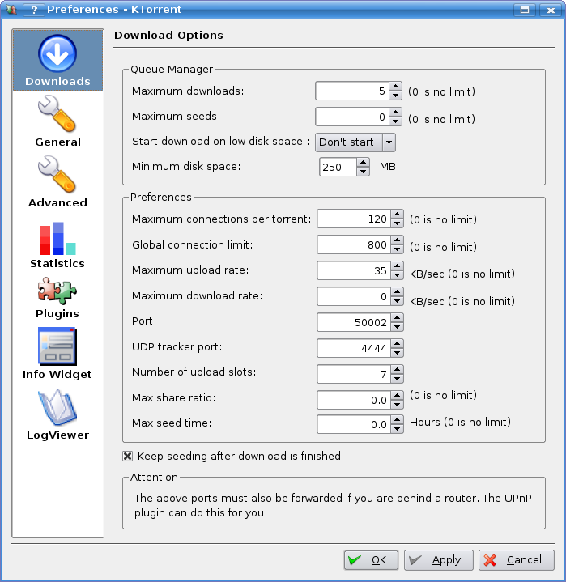This screenshot has width=566, height=582.
Task: Click the Apply button
Action: 437,560
